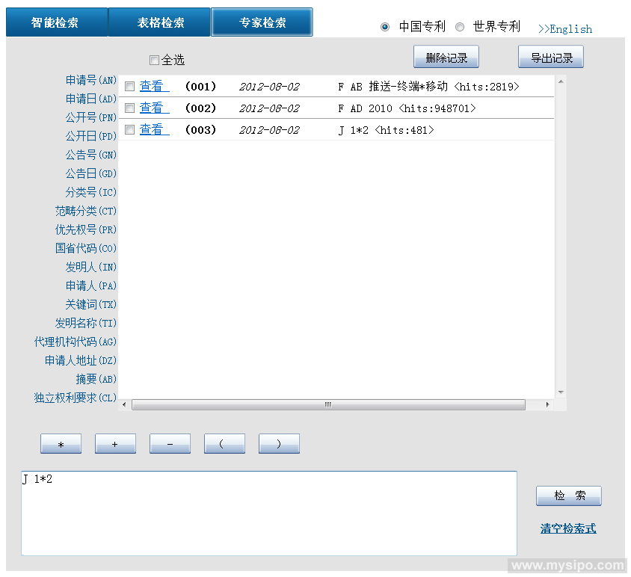Switch to the 表格检索 tab
Screen dimensions: 631x577
coord(160,22)
